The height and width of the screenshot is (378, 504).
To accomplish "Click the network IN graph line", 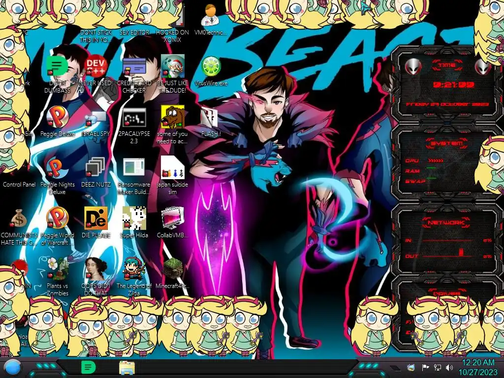I will [x=448, y=240].
